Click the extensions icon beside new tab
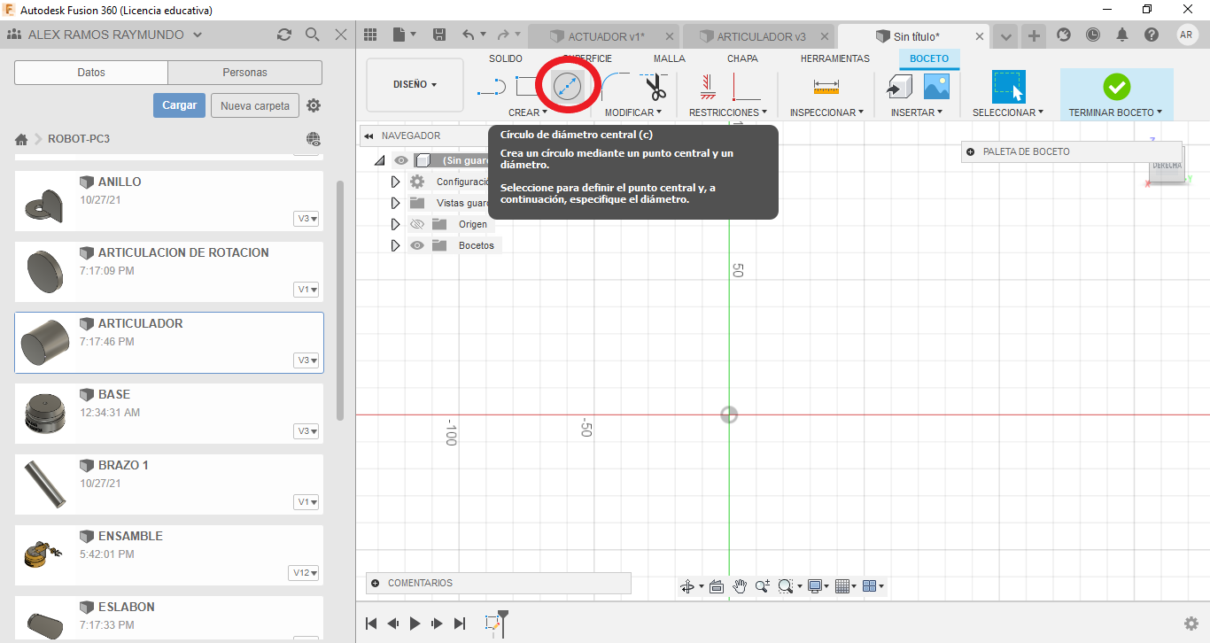 click(1064, 35)
